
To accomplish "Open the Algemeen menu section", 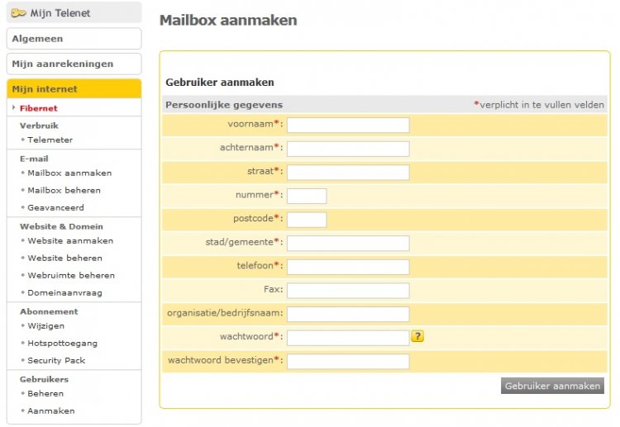I will [74, 39].
